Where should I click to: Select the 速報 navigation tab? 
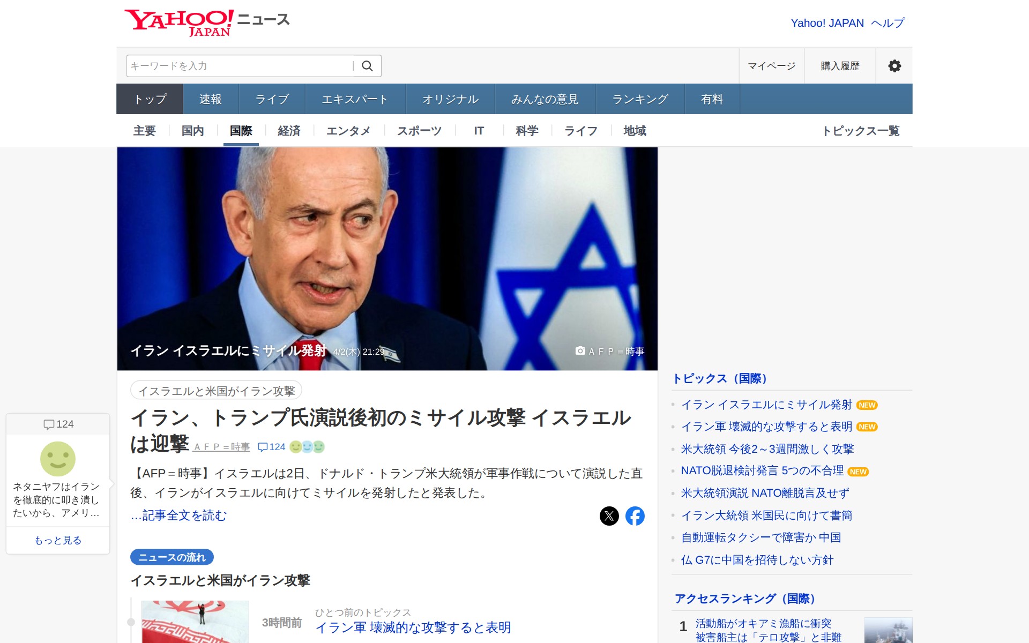[211, 99]
